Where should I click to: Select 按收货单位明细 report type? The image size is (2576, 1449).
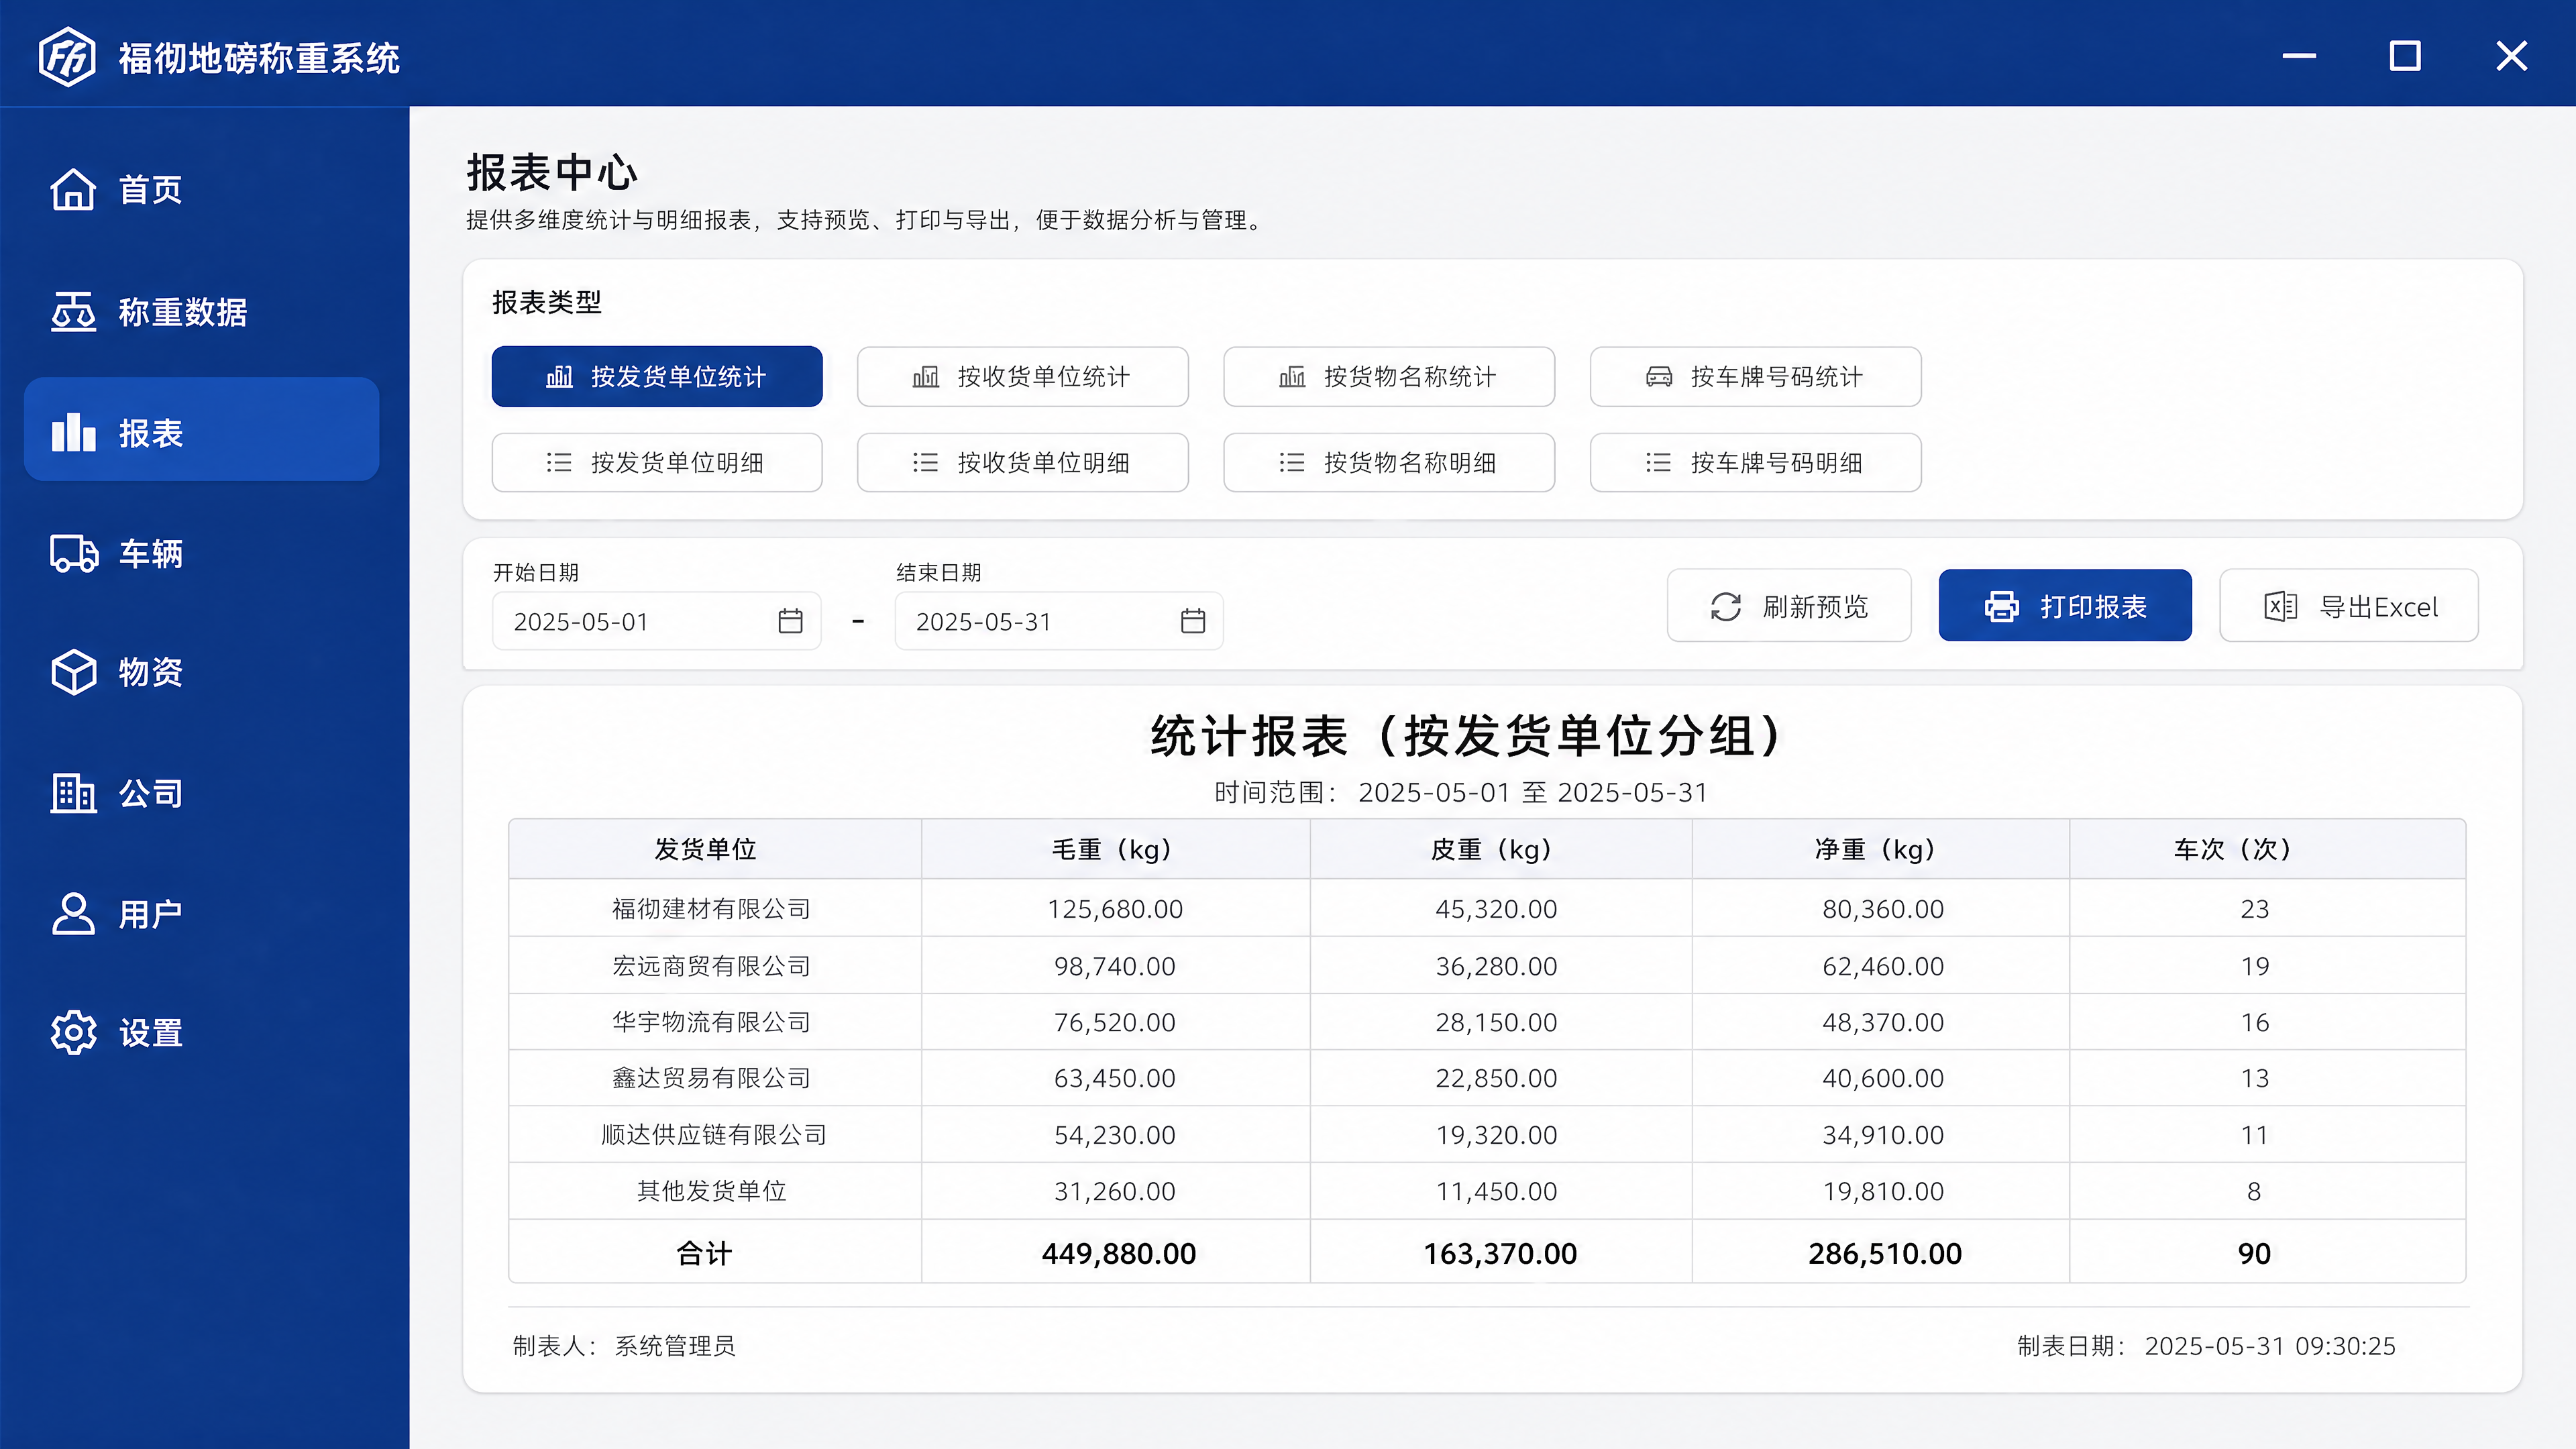coord(1023,463)
